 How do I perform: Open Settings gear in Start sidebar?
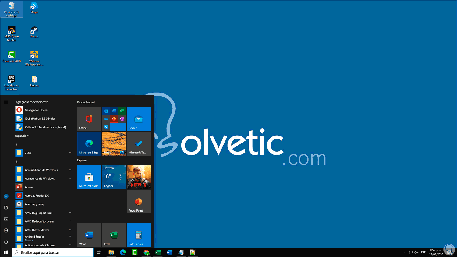point(6,231)
